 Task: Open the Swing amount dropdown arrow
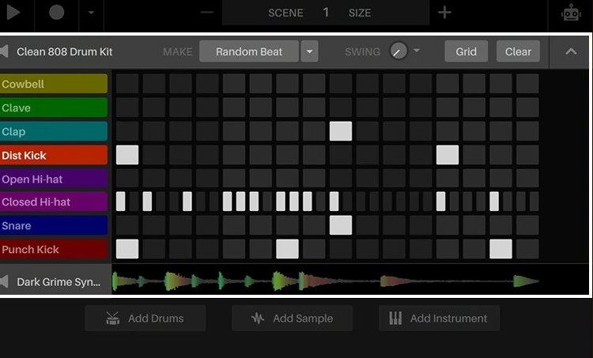[x=417, y=51]
